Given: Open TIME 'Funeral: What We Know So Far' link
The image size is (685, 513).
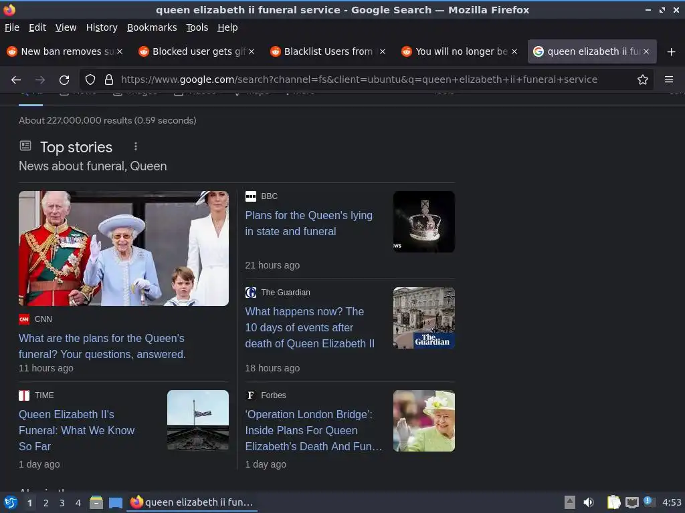Looking at the screenshot, I should [76, 431].
